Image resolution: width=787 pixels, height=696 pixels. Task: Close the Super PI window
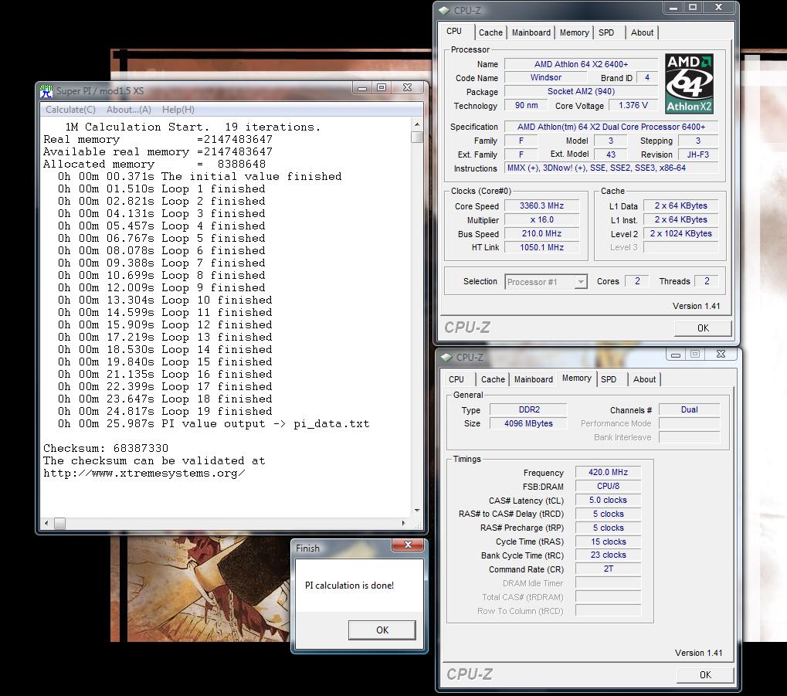tap(407, 88)
